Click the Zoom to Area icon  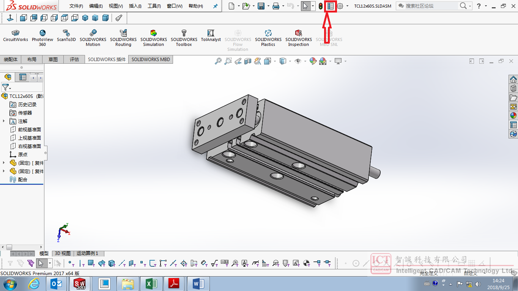(228, 61)
